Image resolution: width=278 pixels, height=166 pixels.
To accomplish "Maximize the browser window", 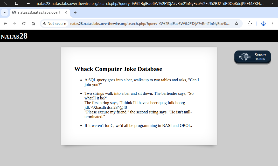I will click(x=17, y=3).
